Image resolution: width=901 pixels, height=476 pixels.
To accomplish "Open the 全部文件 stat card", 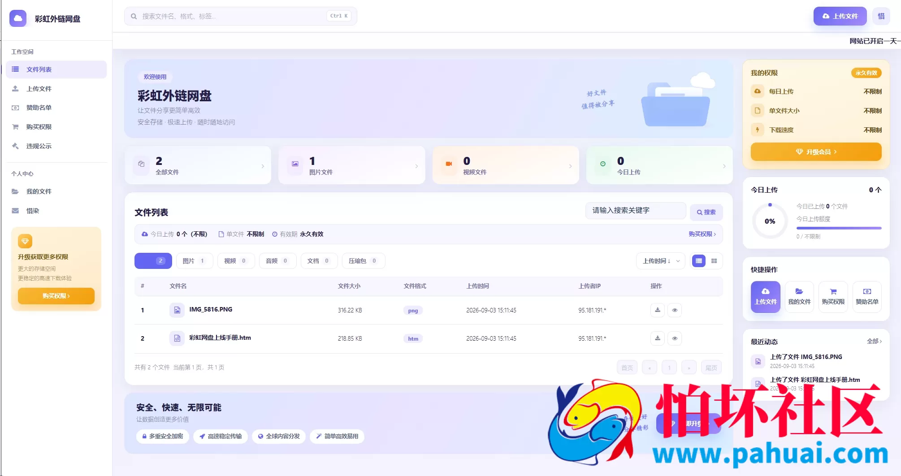I will coord(198,165).
